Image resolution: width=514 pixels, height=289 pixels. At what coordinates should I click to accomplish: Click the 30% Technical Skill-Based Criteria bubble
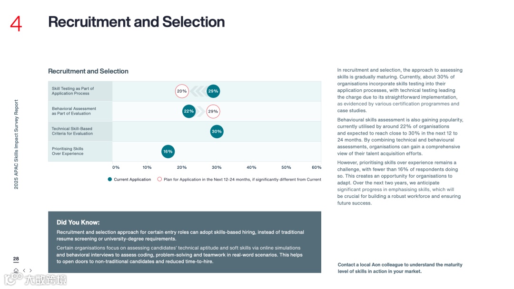[217, 132]
